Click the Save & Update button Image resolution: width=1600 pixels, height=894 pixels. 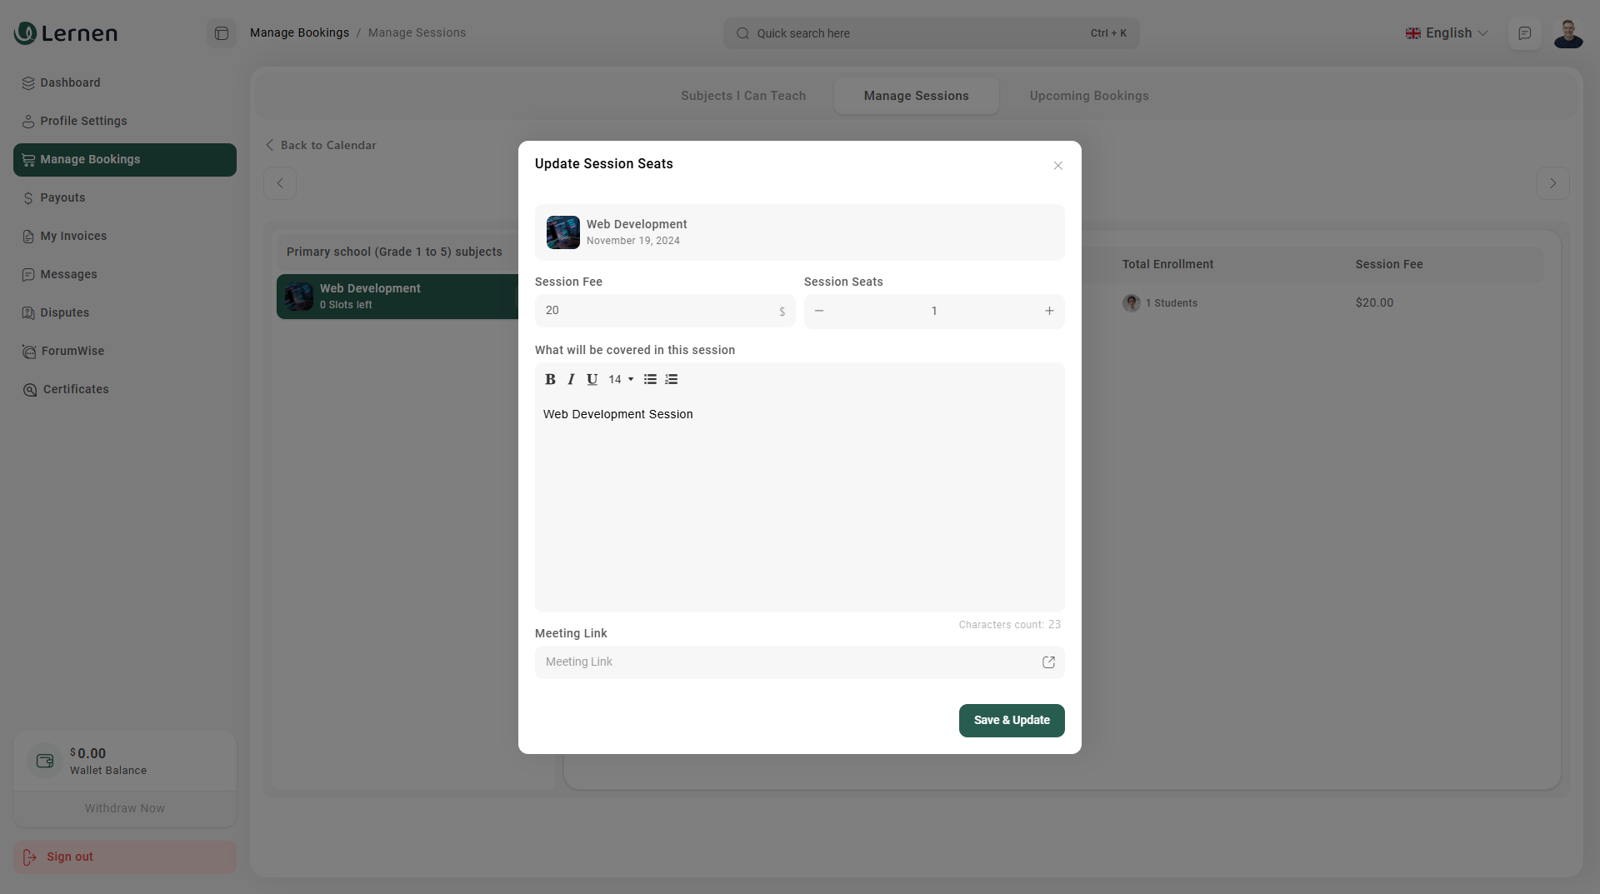[1011, 721]
